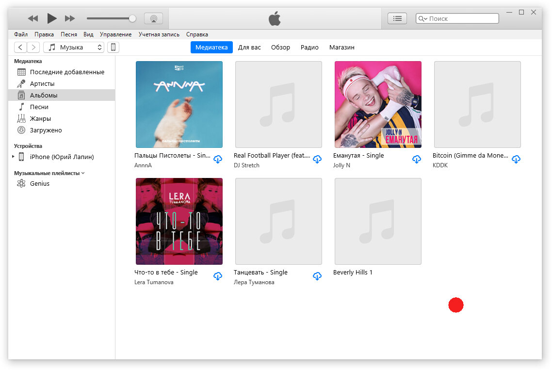
Task: Download Еманутая - Single from iCloud
Action: (x=417, y=160)
